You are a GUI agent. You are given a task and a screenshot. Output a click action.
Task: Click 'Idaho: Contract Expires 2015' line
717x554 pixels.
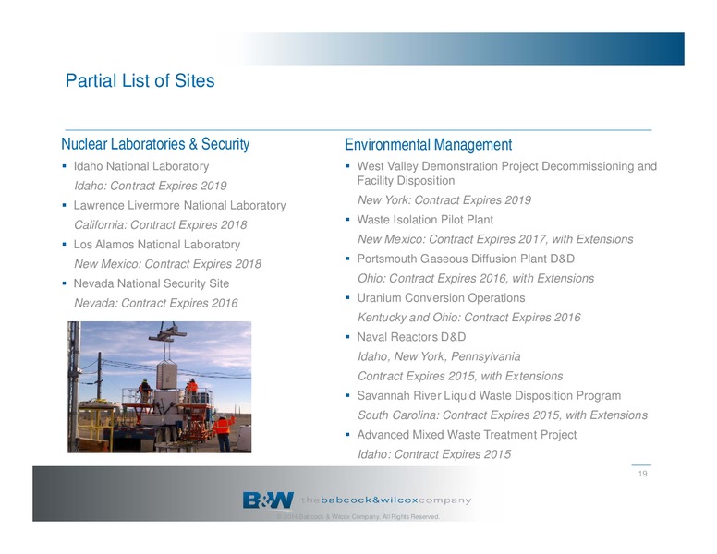pos(434,454)
